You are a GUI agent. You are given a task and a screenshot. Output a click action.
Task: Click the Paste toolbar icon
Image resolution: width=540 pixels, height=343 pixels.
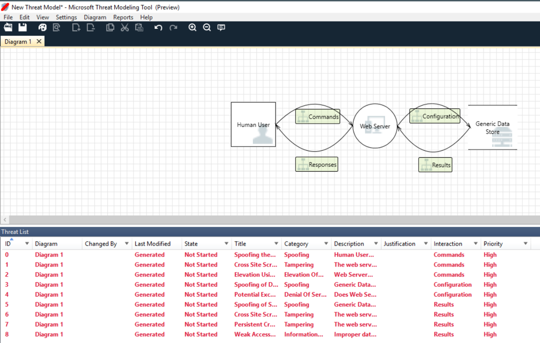coord(139,28)
